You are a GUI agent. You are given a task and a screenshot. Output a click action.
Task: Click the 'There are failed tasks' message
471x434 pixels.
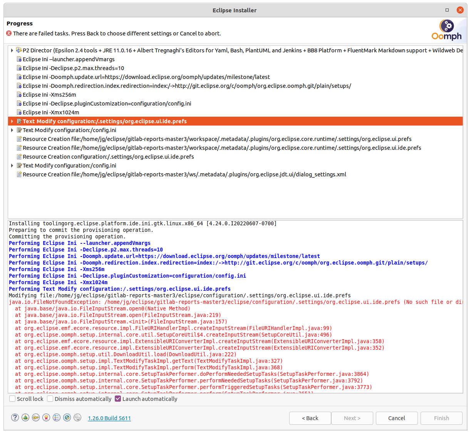(117, 34)
